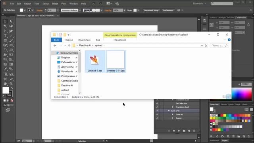Viewport: 254px width, 143px height.
Task: Swap fill and stroke colors
Action: click(x=12, y=88)
